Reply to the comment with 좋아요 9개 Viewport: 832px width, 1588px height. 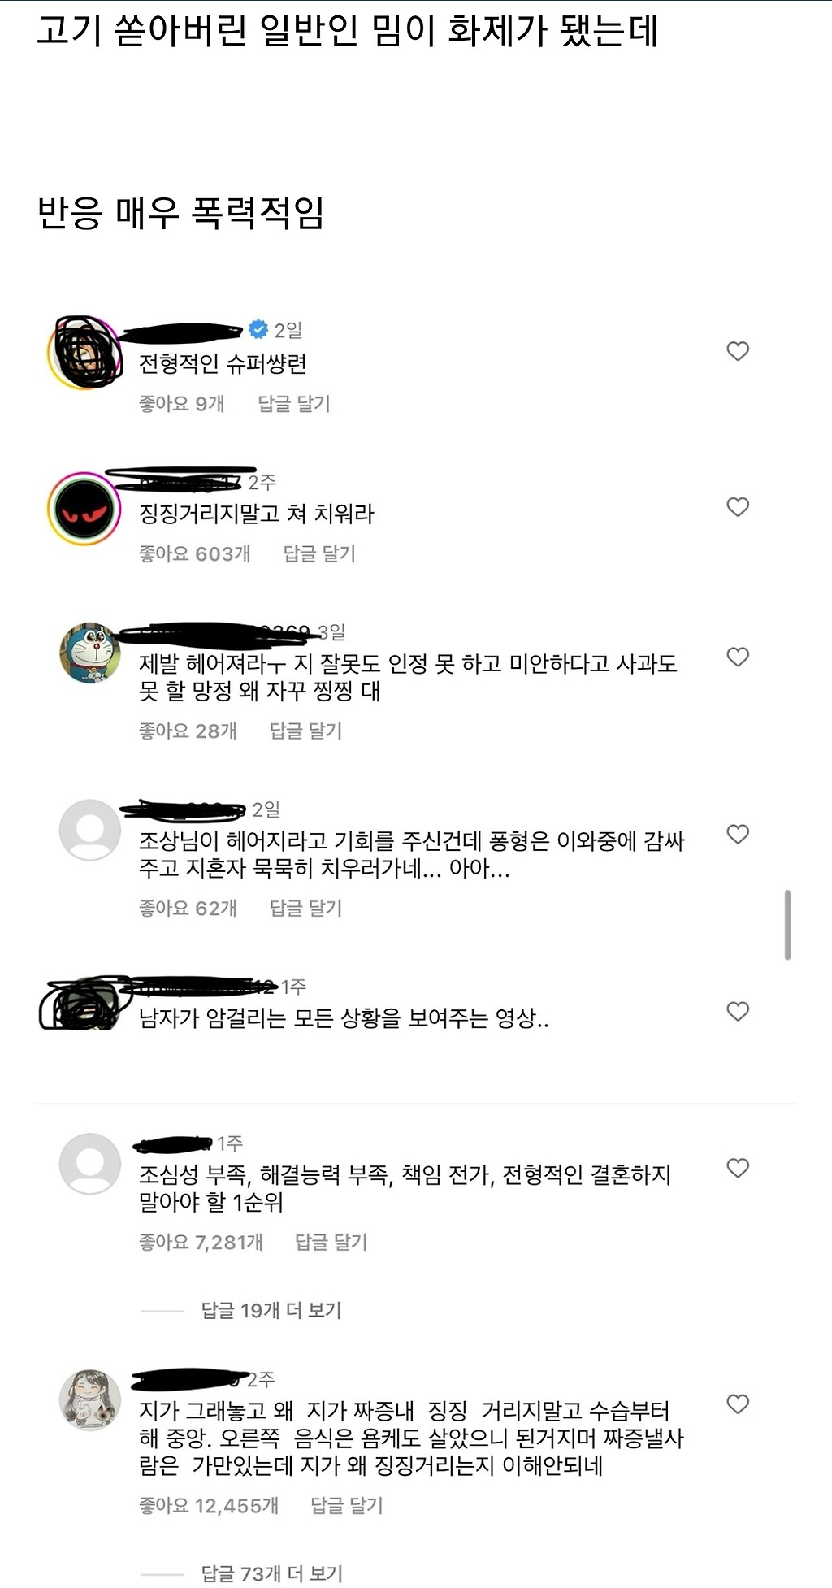coord(294,403)
